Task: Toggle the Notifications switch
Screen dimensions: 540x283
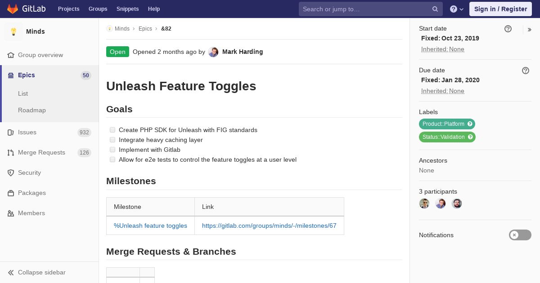Action: 520,235
